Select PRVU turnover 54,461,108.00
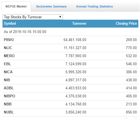Screen dimensions: 140x119 [x=75, y=40]
